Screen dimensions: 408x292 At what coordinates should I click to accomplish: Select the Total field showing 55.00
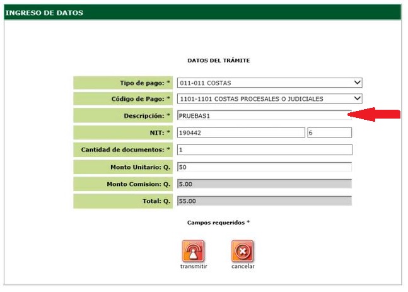click(264, 201)
